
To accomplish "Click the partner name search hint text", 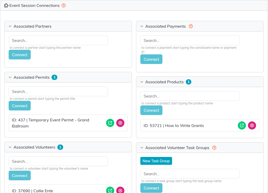I will [45, 48].
